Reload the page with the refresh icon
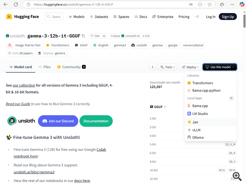The width and height of the screenshot is (246, 185). (16, 4)
